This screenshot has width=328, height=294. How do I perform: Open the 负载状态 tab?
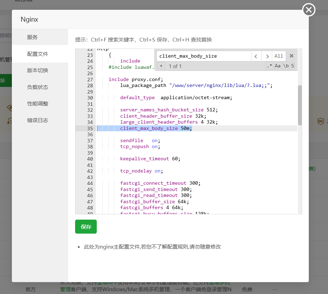[x=40, y=87]
